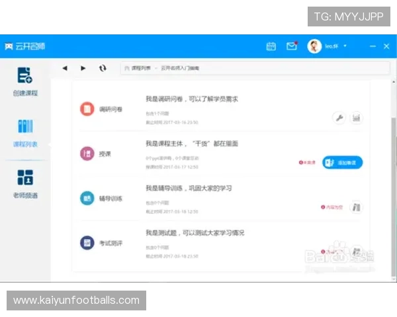Screen dimensions: 397x317
Task: Click edit icon in 辅导训练 row
Action: pyautogui.click(x=356, y=207)
